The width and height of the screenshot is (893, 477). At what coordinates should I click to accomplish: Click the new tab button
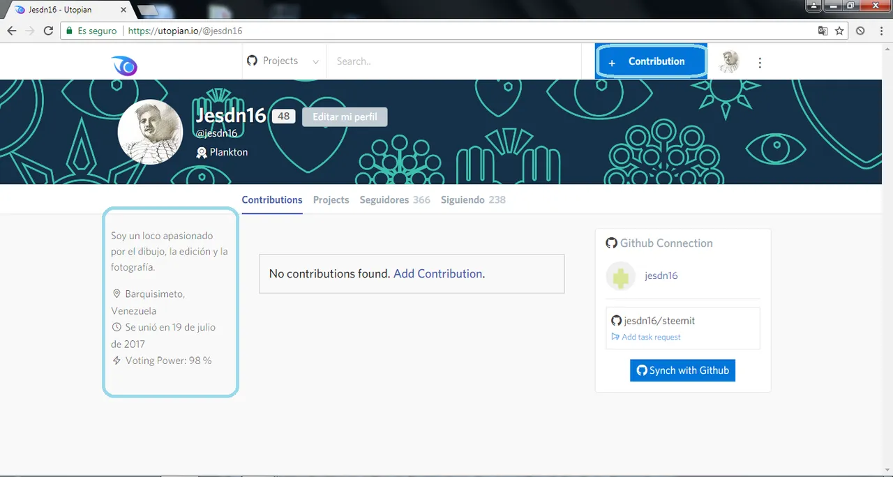pyautogui.click(x=148, y=10)
